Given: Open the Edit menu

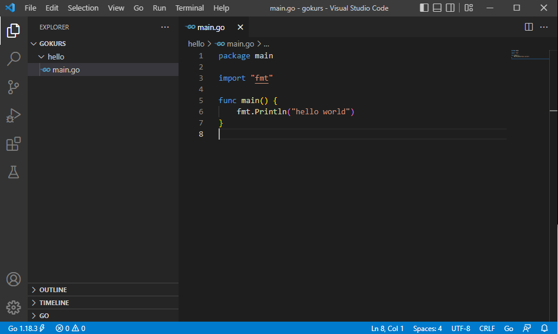Looking at the screenshot, I should (52, 8).
